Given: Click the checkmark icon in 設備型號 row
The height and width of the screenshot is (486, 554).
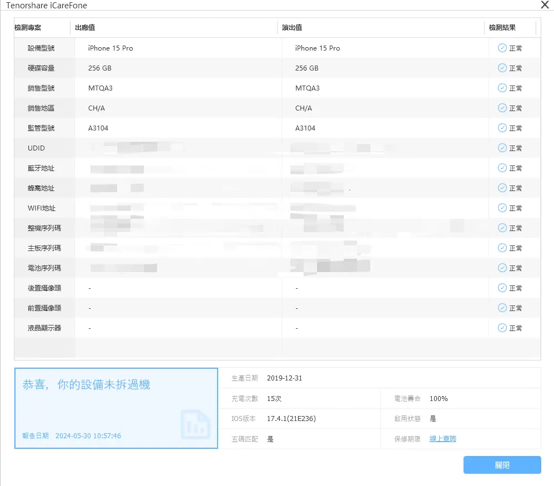Looking at the screenshot, I should coord(502,48).
